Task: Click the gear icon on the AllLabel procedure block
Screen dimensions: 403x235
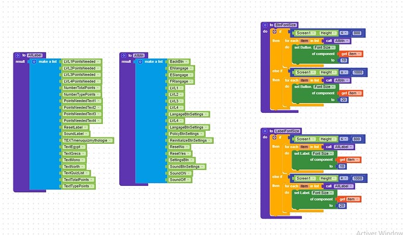Action: tap(18, 56)
